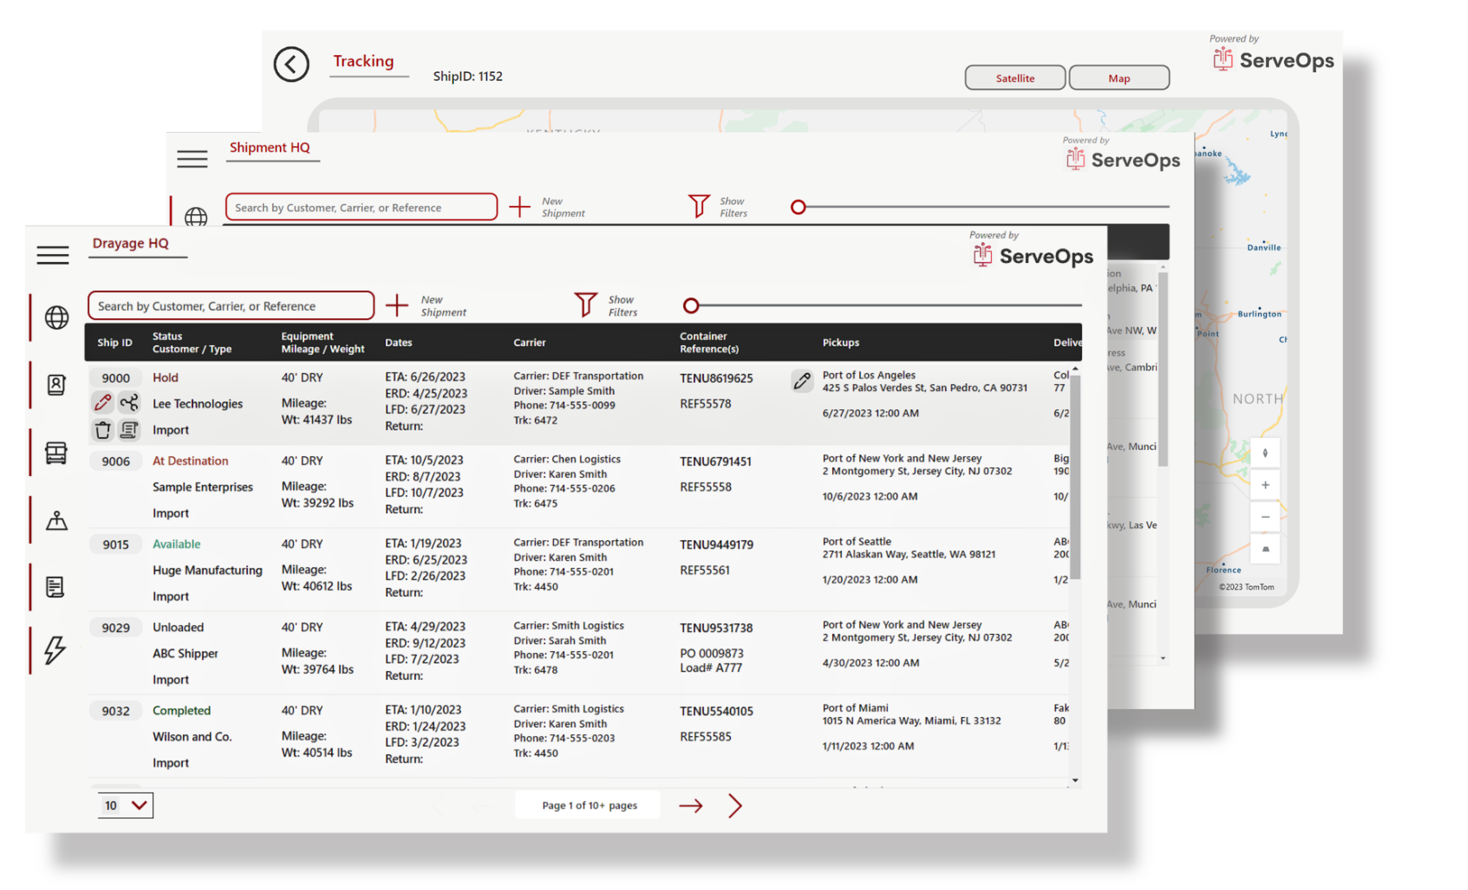Click the Drayage HQ slider handle

coord(691,306)
